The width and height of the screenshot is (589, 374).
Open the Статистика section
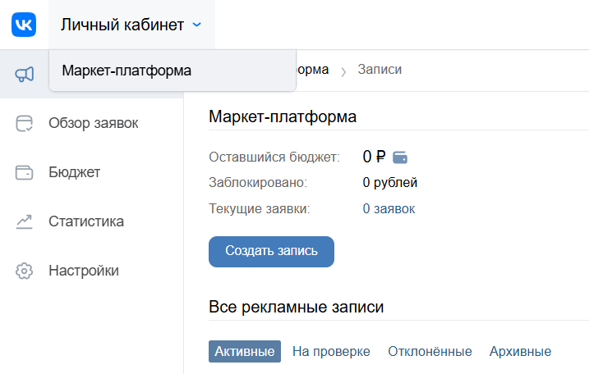86,221
